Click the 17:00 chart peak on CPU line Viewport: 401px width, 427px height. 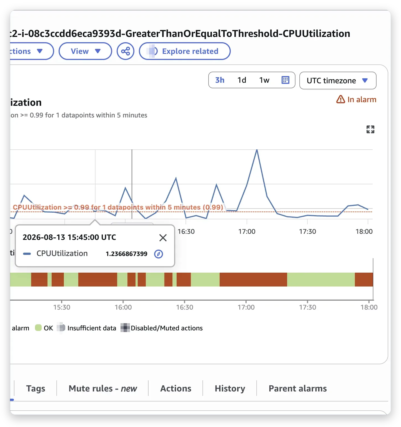pyautogui.click(x=257, y=150)
